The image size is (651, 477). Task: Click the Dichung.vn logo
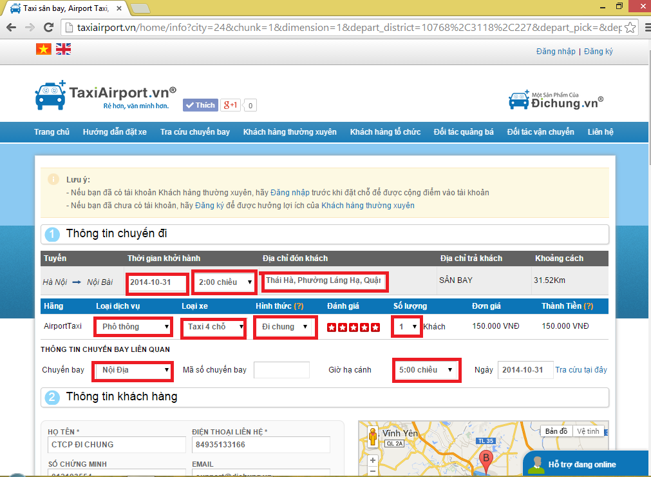point(556,100)
